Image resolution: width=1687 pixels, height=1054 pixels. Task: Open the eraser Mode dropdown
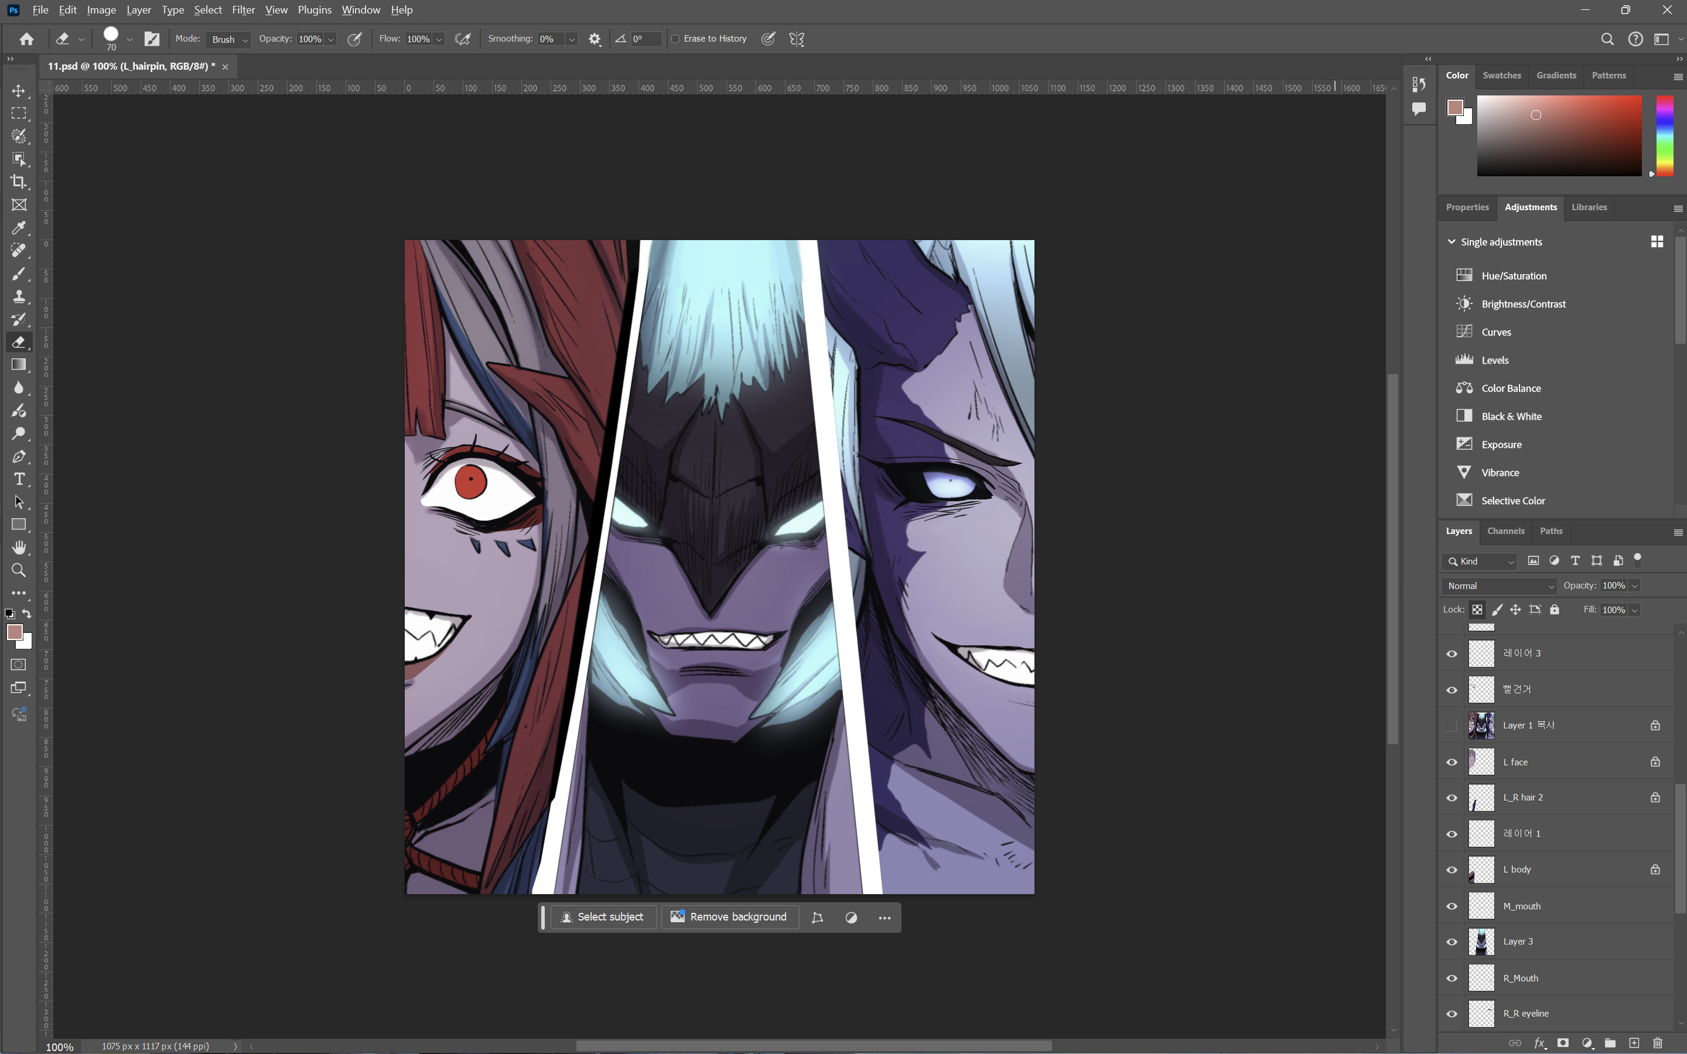pos(228,40)
